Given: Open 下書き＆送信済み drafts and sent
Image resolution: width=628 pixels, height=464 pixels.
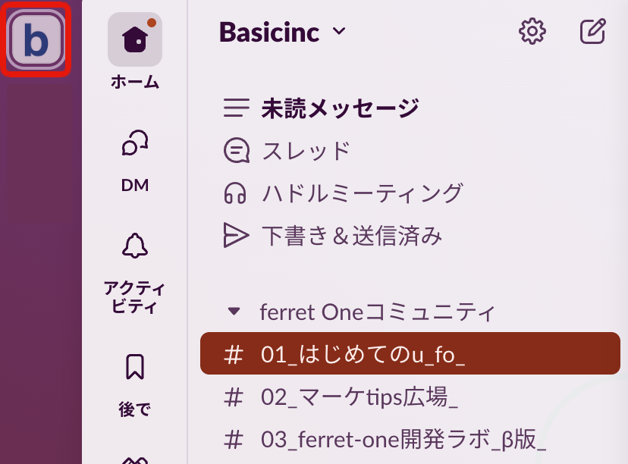Looking at the screenshot, I should coord(351,236).
